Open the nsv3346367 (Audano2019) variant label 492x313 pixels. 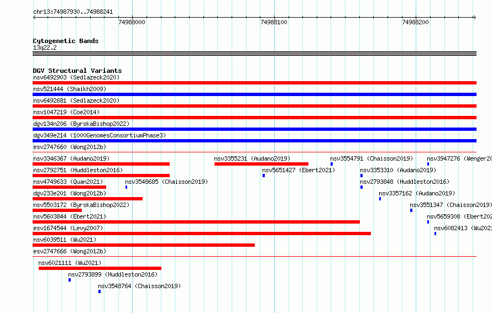pos(71,158)
